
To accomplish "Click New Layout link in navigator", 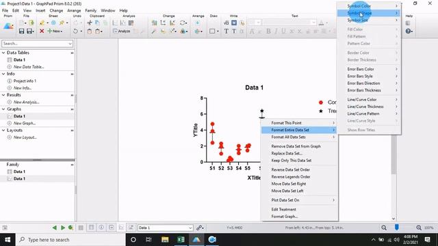I will point(25,137).
